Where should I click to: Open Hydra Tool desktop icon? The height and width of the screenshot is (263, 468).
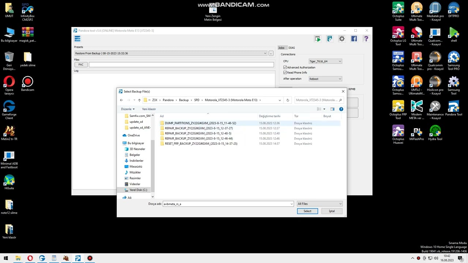coord(435,133)
